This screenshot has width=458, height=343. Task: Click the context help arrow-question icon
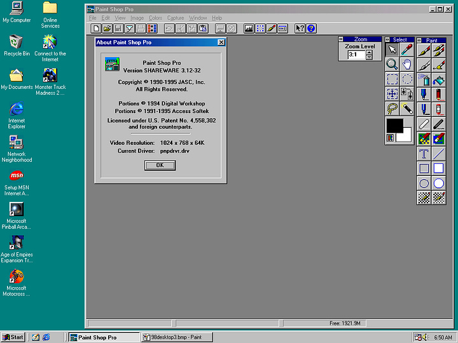300,29
